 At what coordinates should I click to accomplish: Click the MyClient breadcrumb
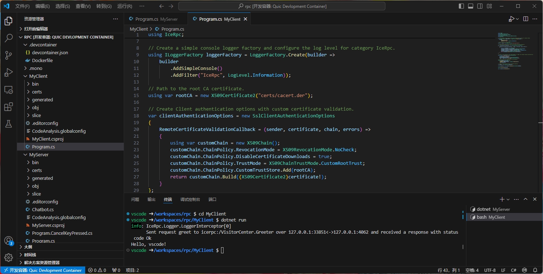pos(139,29)
